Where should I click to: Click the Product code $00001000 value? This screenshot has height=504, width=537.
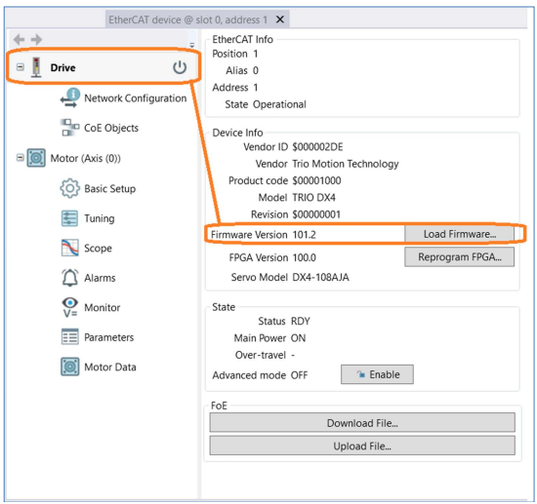[x=316, y=181]
